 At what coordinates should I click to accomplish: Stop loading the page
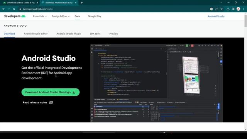click(14, 9)
